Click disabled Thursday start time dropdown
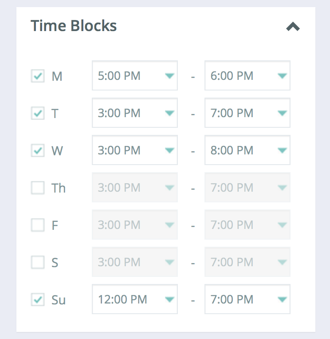Image resolution: width=330 pixels, height=339 pixels. coord(134,188)
